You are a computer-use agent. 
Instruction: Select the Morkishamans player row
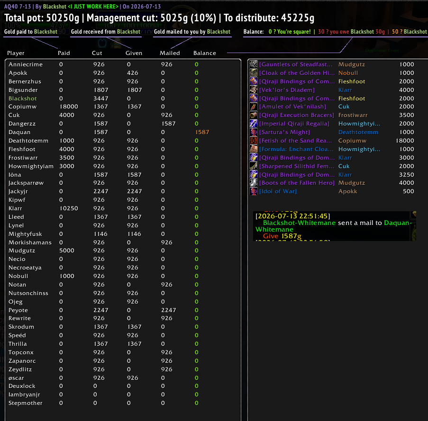123,242
